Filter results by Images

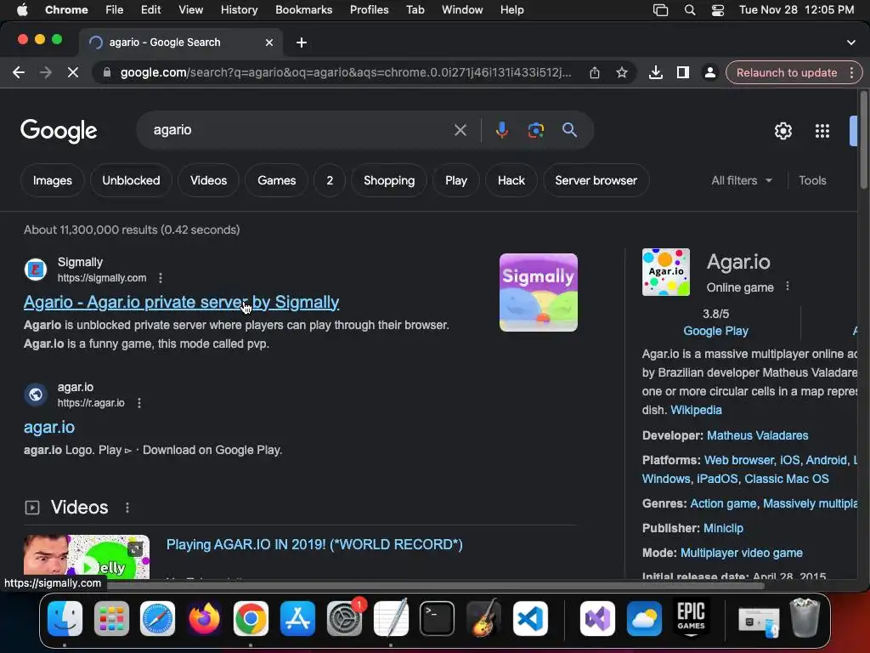[52, 180]
